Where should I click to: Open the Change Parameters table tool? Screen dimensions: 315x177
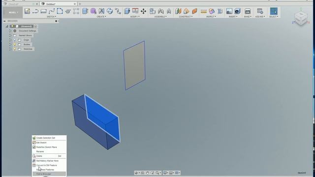coord(135,11)
